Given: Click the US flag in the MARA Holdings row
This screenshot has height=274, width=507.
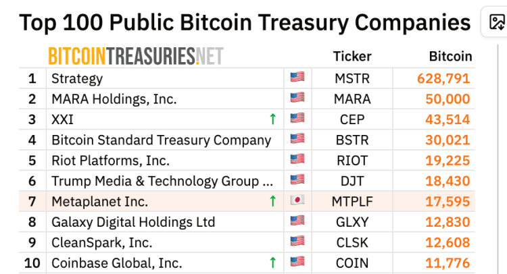Looking at the screenshot, I should [x=297, y=99].
